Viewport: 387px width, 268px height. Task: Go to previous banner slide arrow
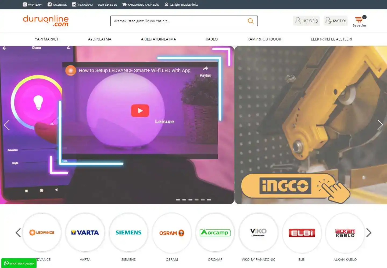(x=7, y=125)
